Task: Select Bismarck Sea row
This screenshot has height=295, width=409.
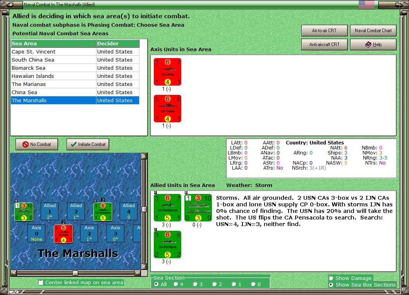Action: 75,68
